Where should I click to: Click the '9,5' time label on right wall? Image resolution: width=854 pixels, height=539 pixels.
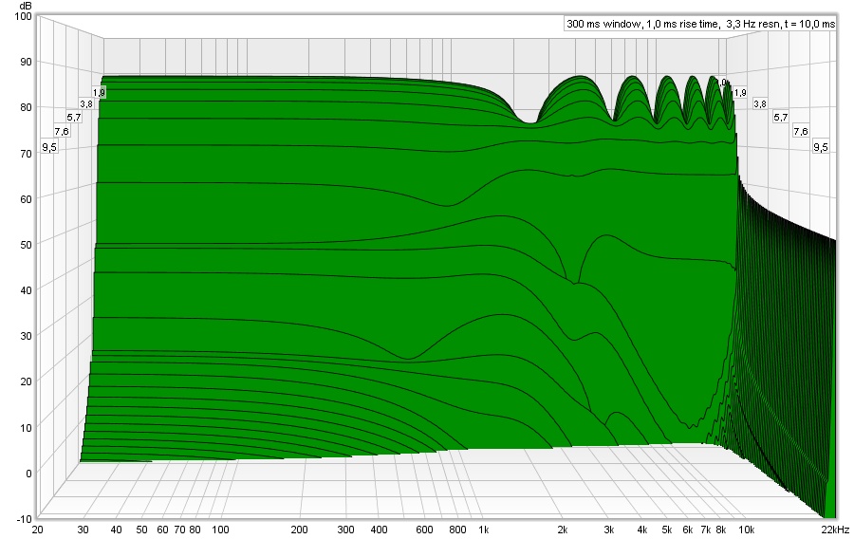pos(821,147)
